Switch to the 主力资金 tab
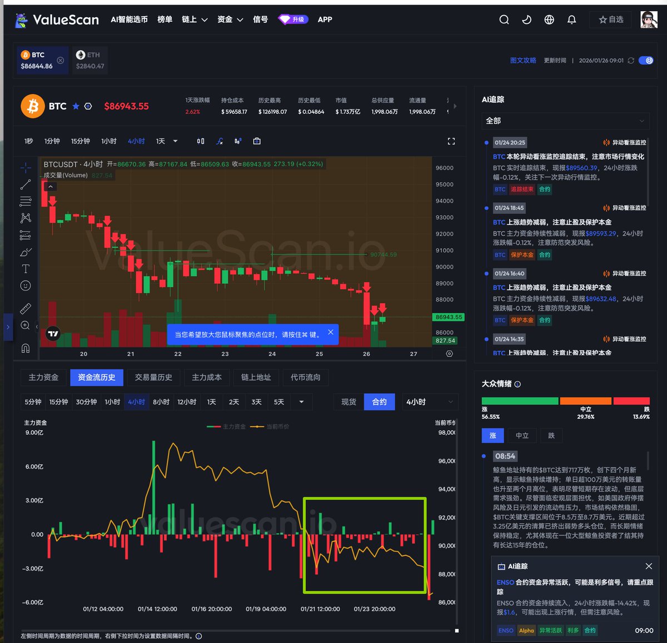 [43, 378]
